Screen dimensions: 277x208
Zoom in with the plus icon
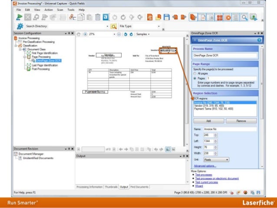click(86, 34)
